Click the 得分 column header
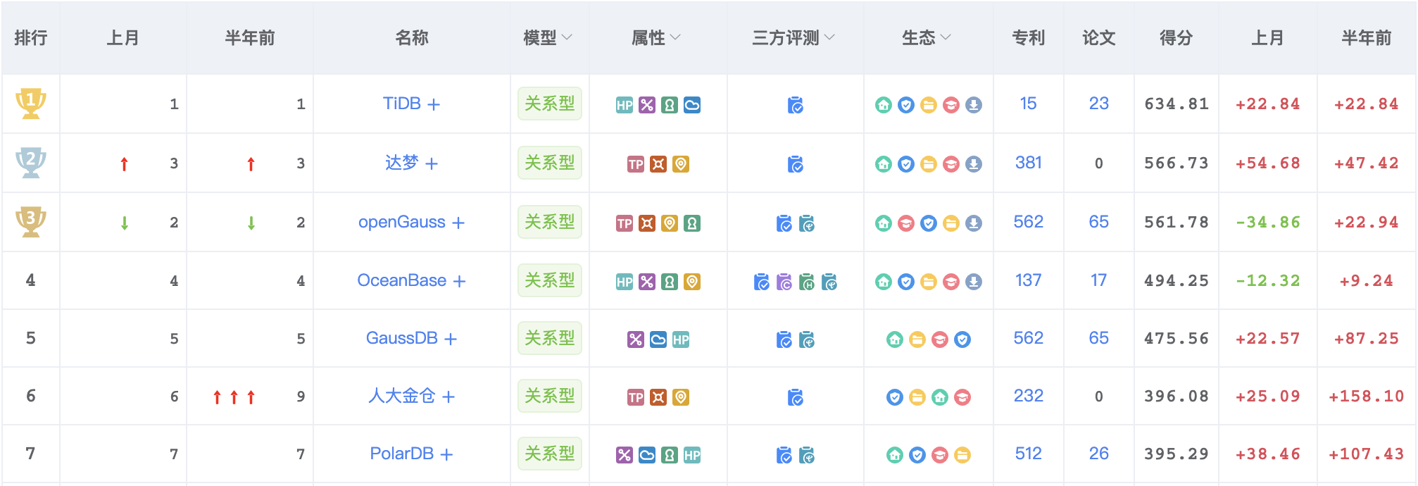 coord(1176,37)
